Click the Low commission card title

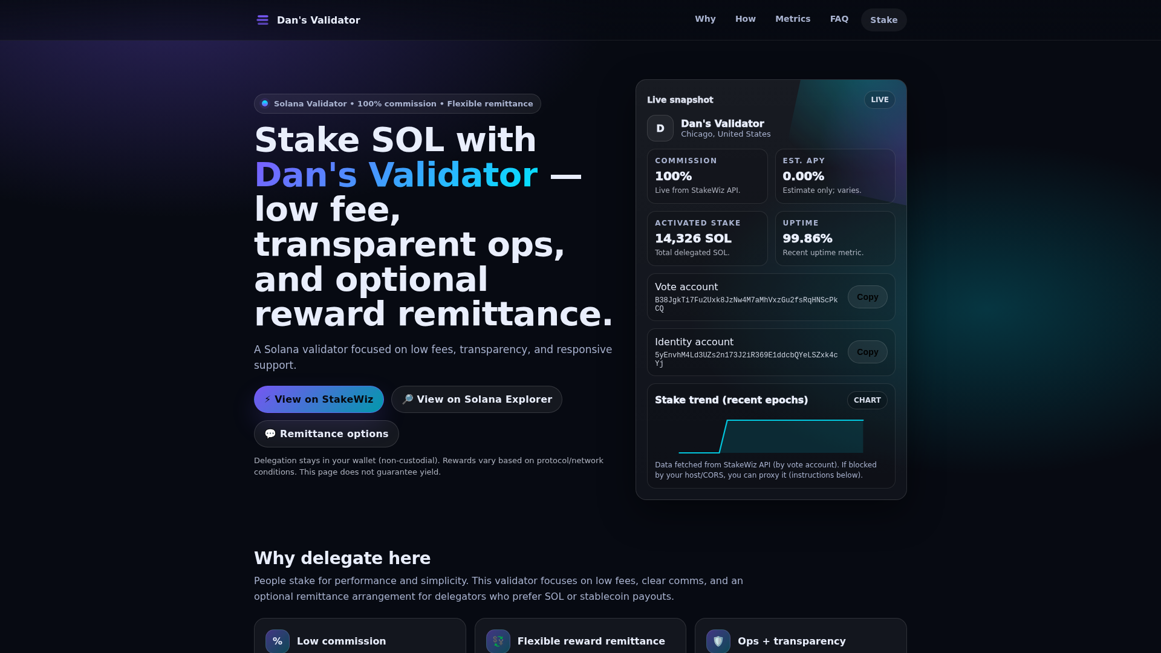coord(341,641)
